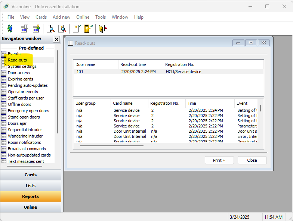Close the Navigation window panel
Viewport: 293px width, 221px height.
point(57,39)
